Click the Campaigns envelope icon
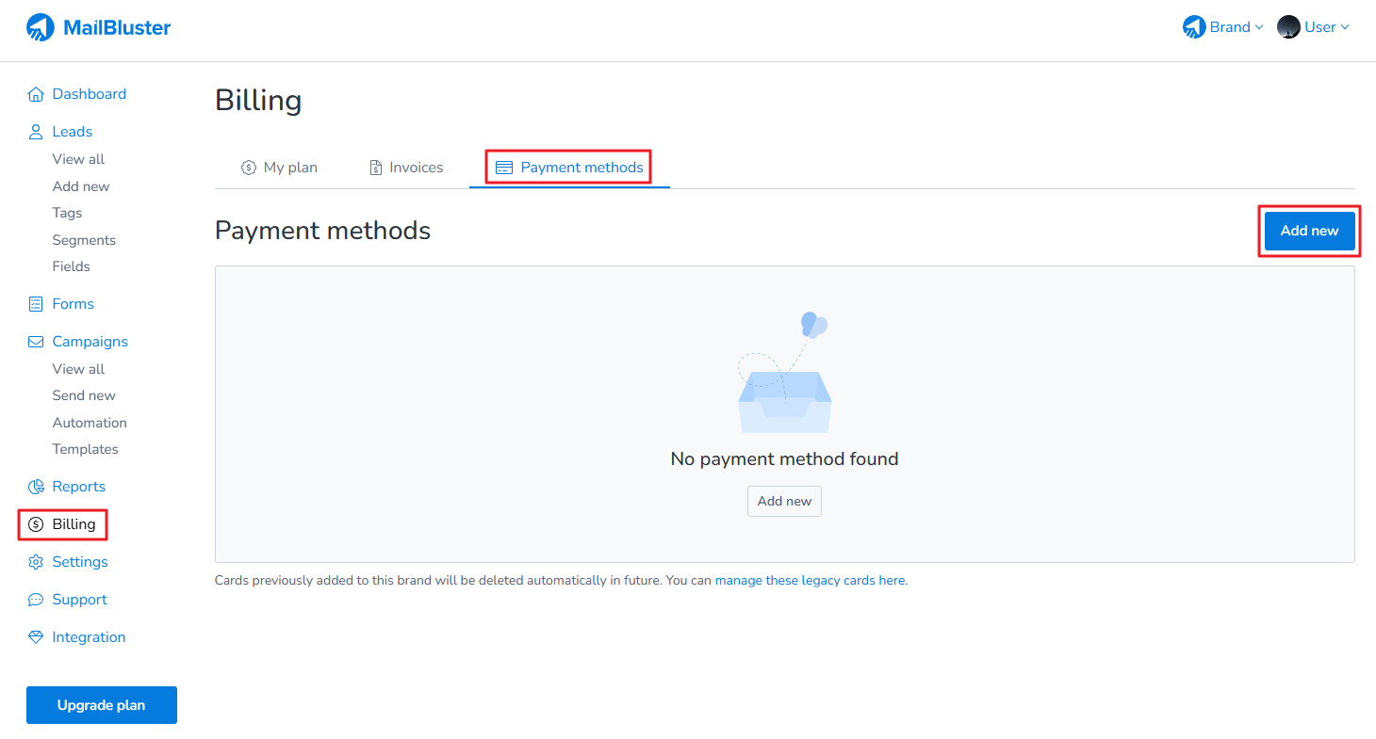1376x739 pixels. pyautogui.click(x=36, y=342)
